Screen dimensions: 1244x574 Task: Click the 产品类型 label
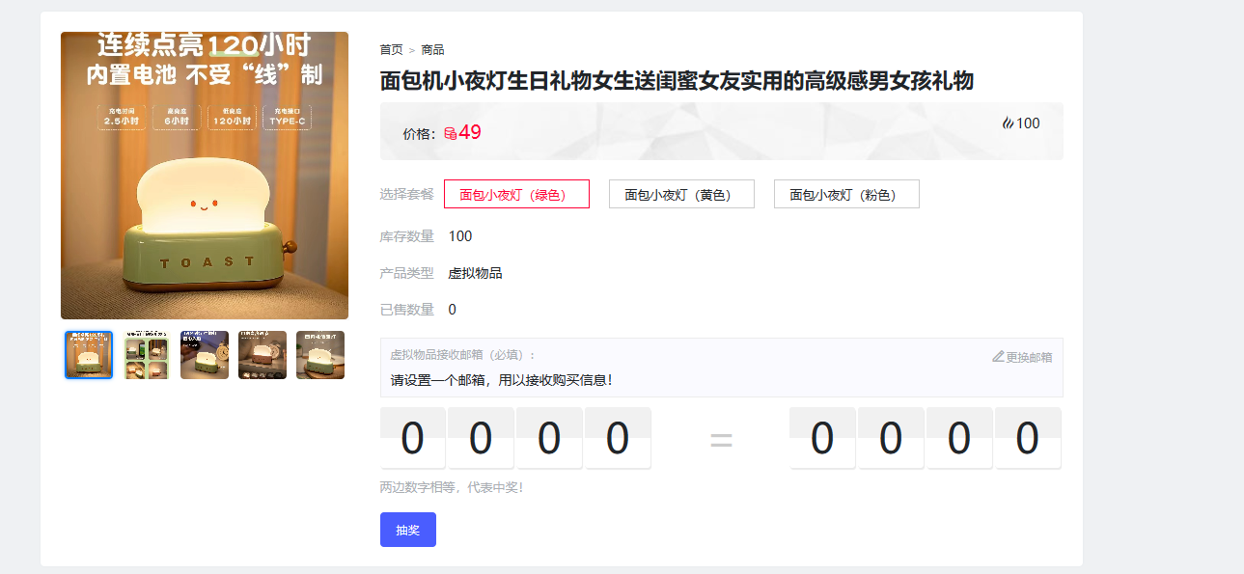click(407, 273)
